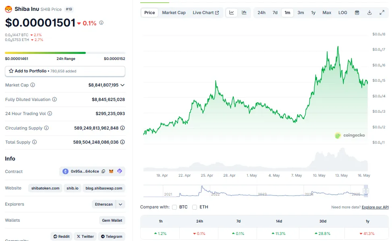
Task: Open Telegram community link
Action: click(112, 236)
